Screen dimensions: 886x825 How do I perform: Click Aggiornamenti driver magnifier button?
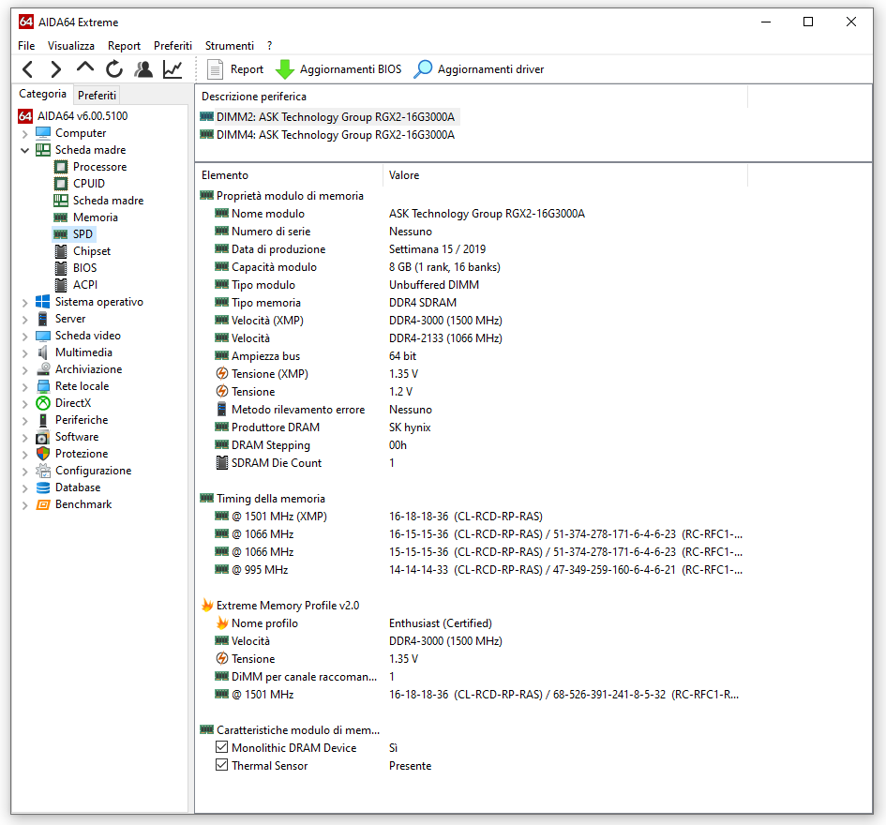point(478,69)
